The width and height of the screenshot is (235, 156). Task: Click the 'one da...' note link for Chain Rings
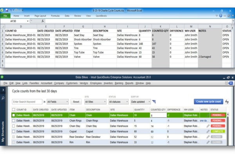pyautogui.click(x=204, y=121)
